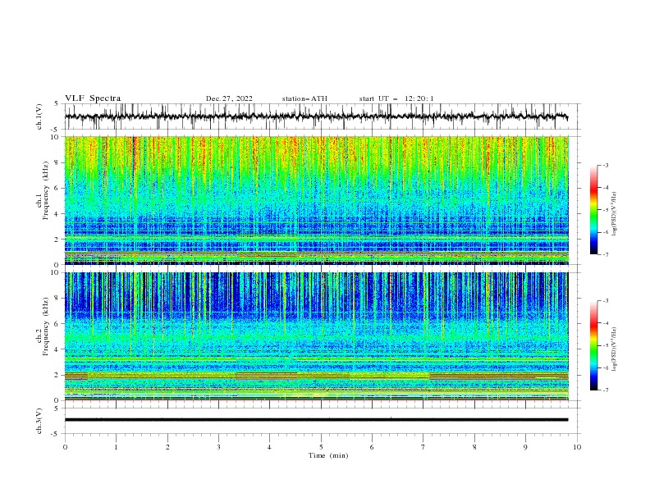Image resolution: width=650 pixels, height=502 pixels.
Task: Click the '5' tick on ch.3(V) axis
Action: (57, 408)
